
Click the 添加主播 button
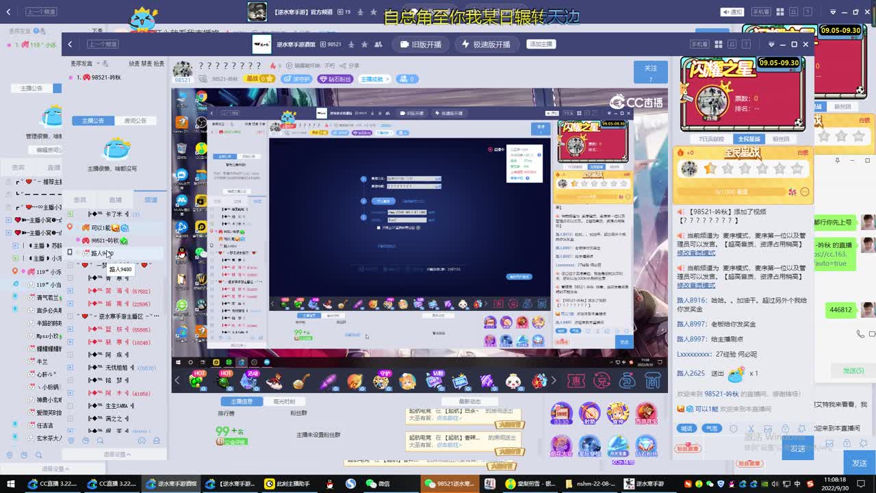[541, 45]
